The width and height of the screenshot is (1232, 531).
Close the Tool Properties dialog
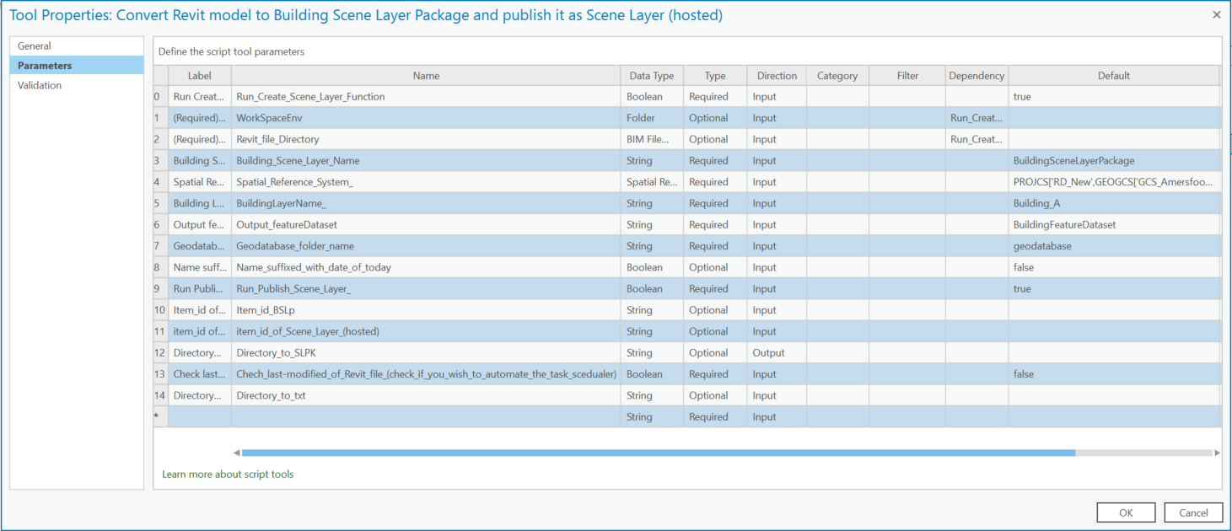click(x=1216, y=15)
